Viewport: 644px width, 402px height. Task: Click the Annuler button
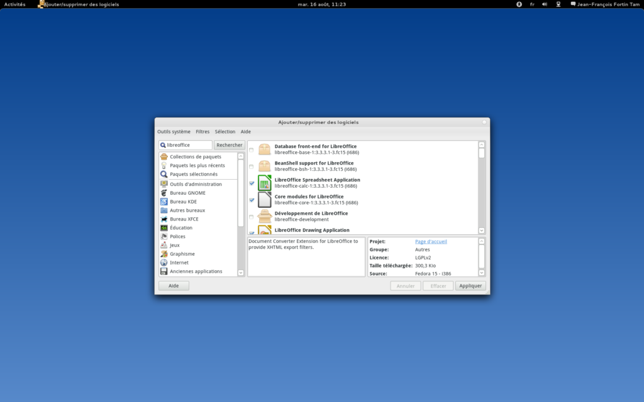(406, 286)
